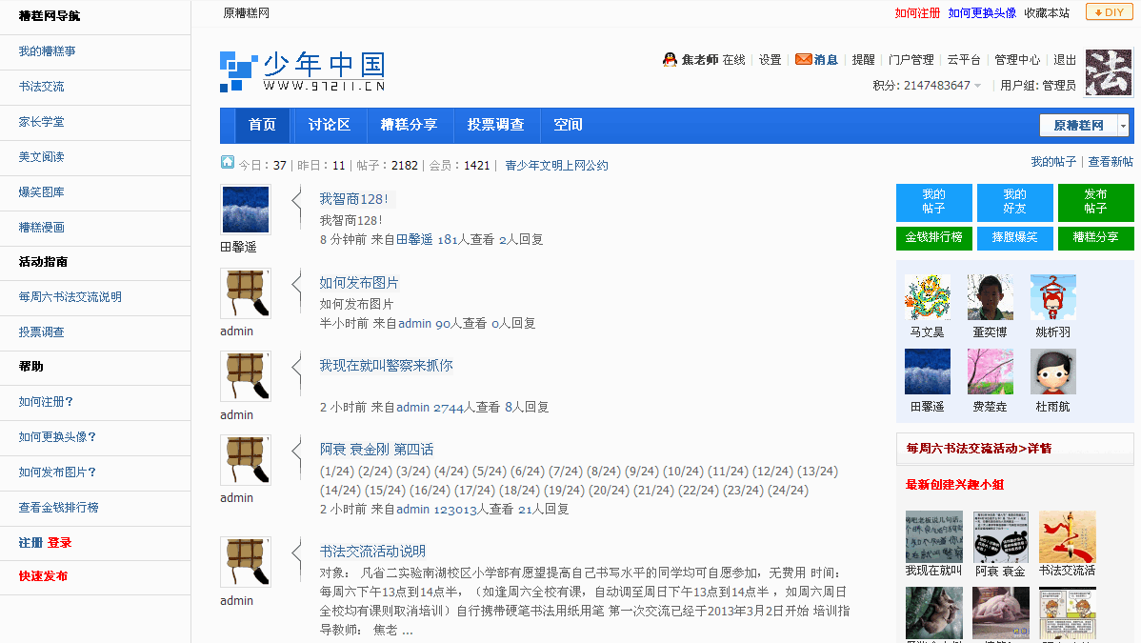This screenshot has width=1141, height=643.
Task: Click the 查看新帖 link
Action: (x=1111, y=162)
